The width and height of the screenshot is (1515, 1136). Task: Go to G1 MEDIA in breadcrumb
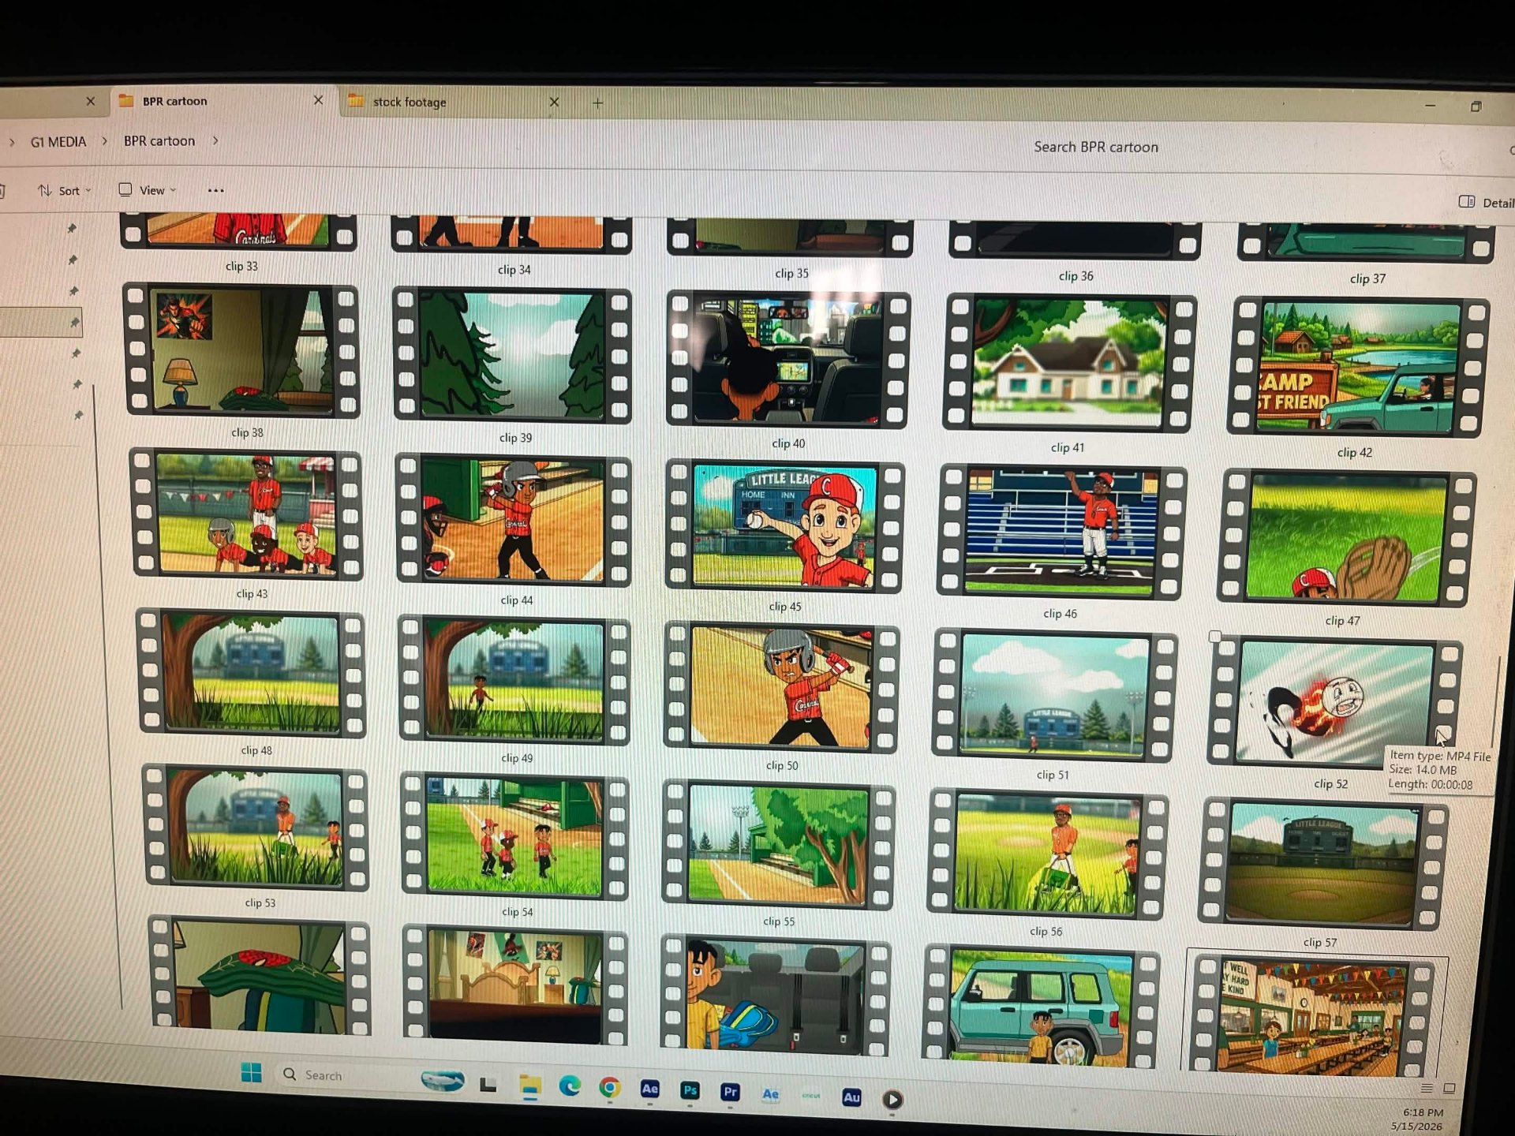click(x=58, y=142)
